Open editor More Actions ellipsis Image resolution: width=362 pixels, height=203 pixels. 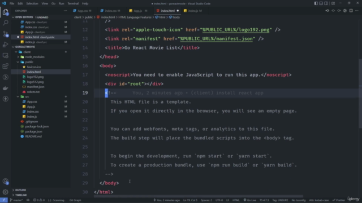coord(357,11)
